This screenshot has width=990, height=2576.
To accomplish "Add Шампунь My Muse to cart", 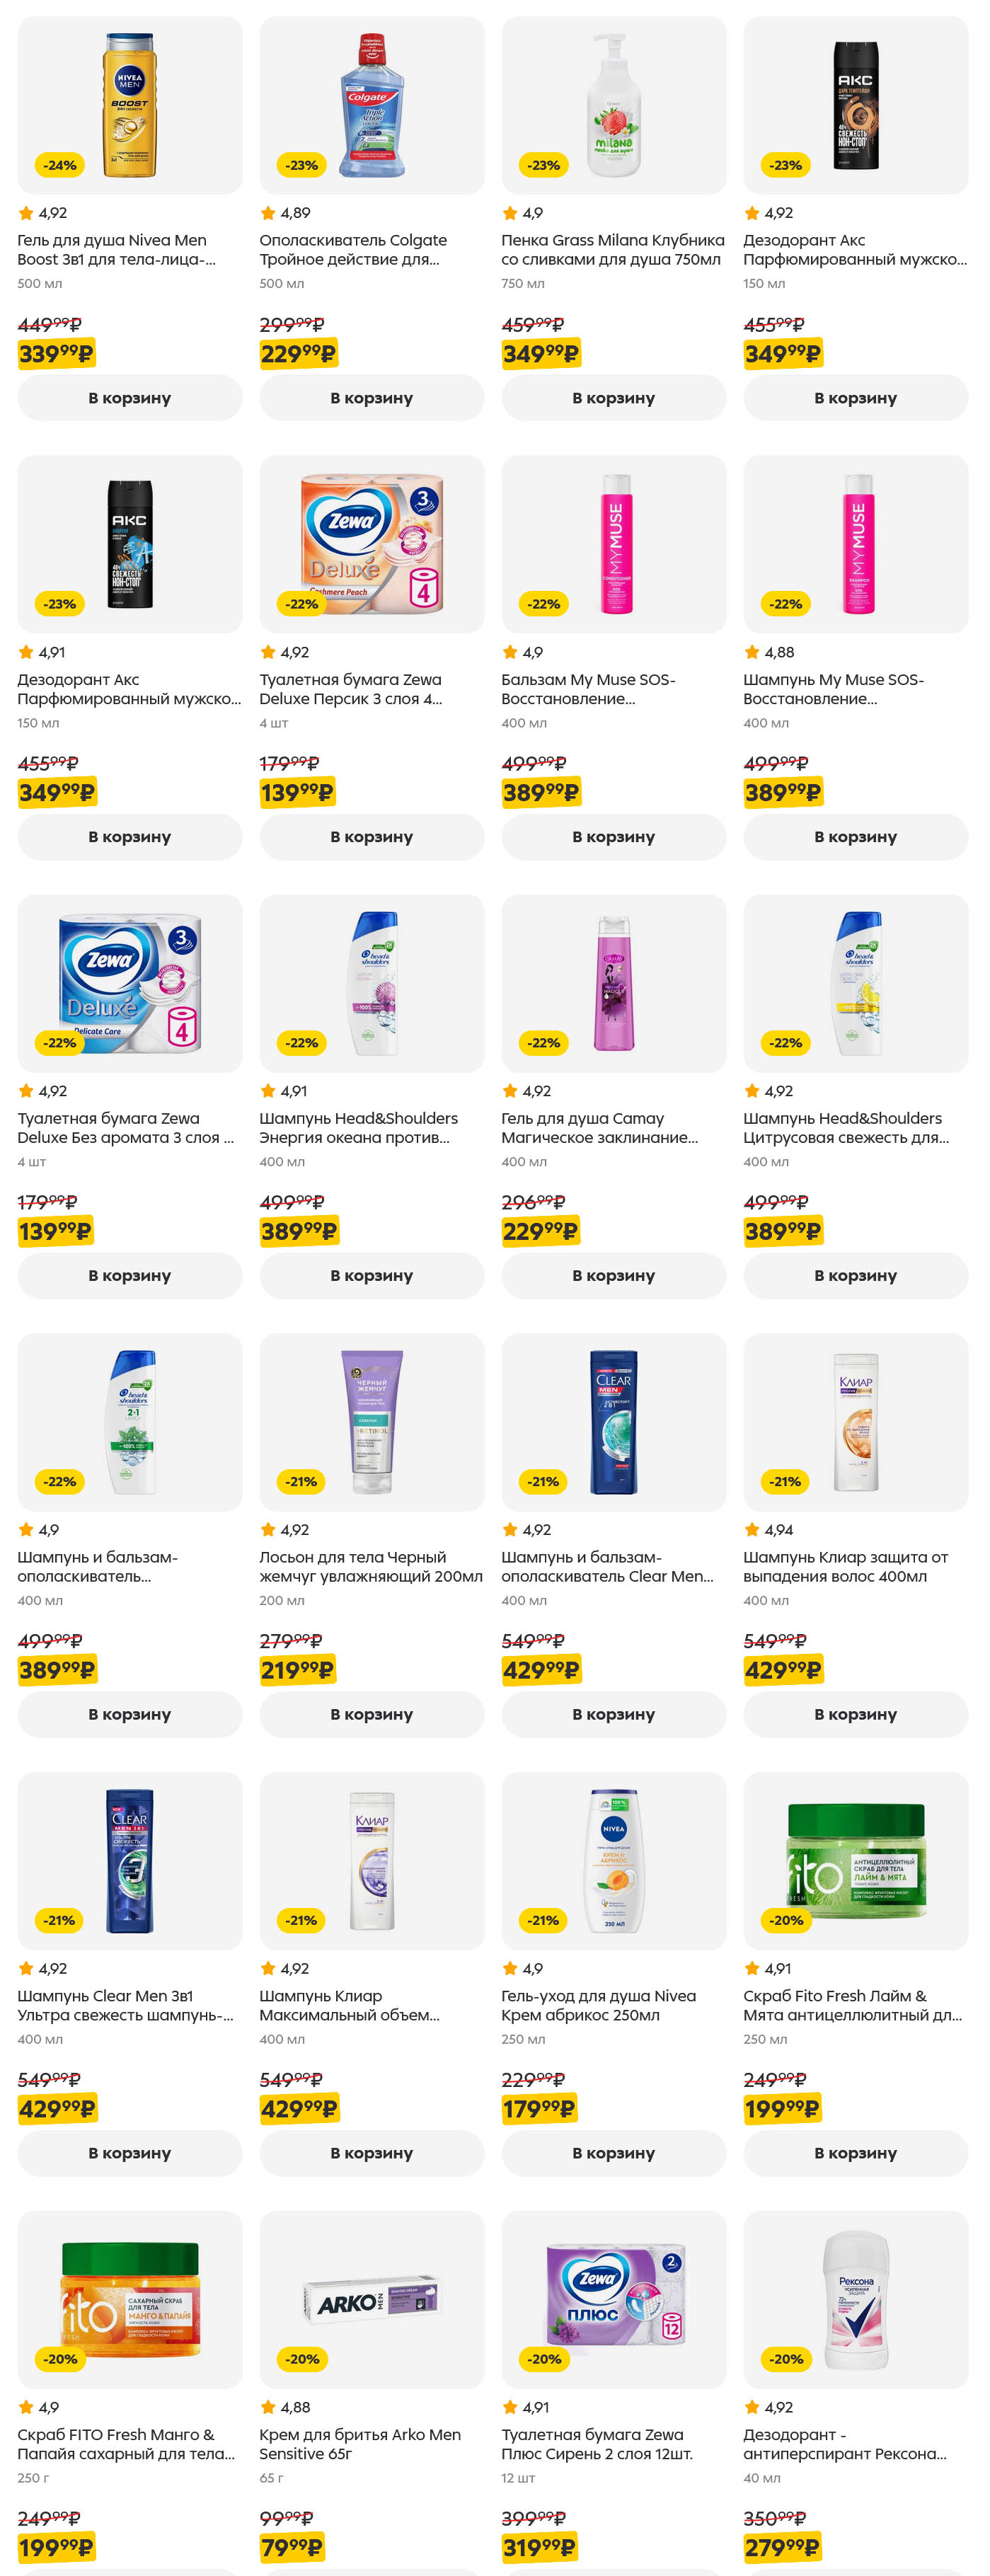I will click(855, 837).
